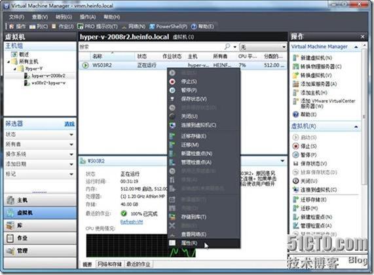Open the 无 dropdown next to search
The image size is (374, 275).
pyautogui.click(x=263, y=47)
